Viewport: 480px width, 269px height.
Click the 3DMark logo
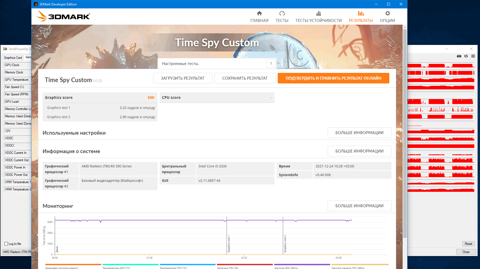[x=63, y=16]
